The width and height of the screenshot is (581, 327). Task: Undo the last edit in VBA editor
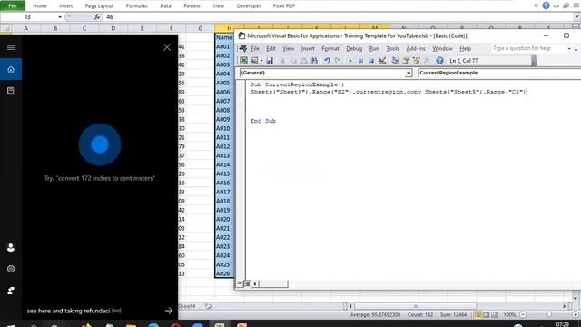click(x=327, y=61)
